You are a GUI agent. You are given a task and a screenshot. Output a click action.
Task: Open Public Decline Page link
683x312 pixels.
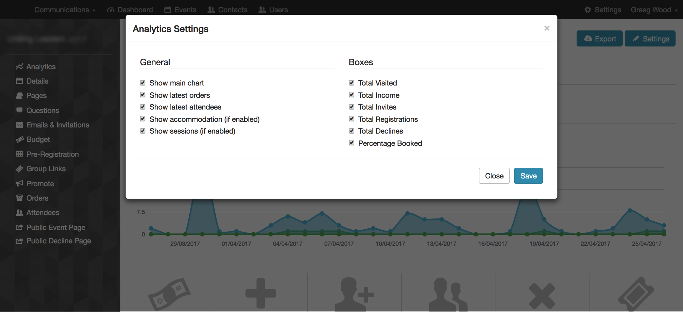pyautogui.click(x=53, y=241)
